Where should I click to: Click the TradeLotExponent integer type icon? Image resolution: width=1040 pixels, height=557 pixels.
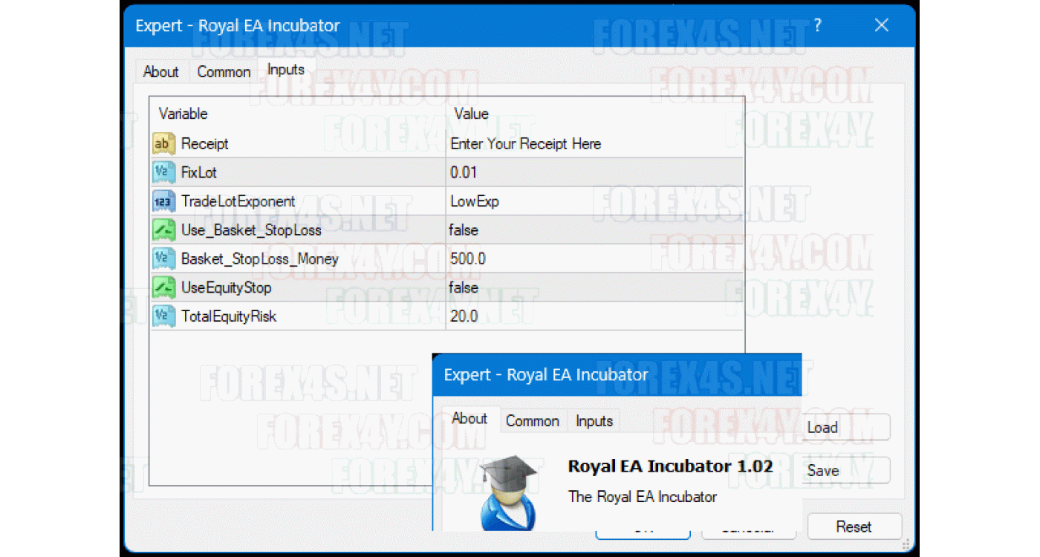tap(163, 201)
